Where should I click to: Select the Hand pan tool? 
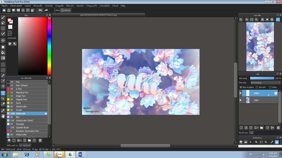coord(3,116)
